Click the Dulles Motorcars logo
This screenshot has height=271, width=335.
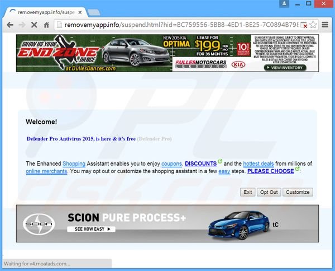(200, 64)
